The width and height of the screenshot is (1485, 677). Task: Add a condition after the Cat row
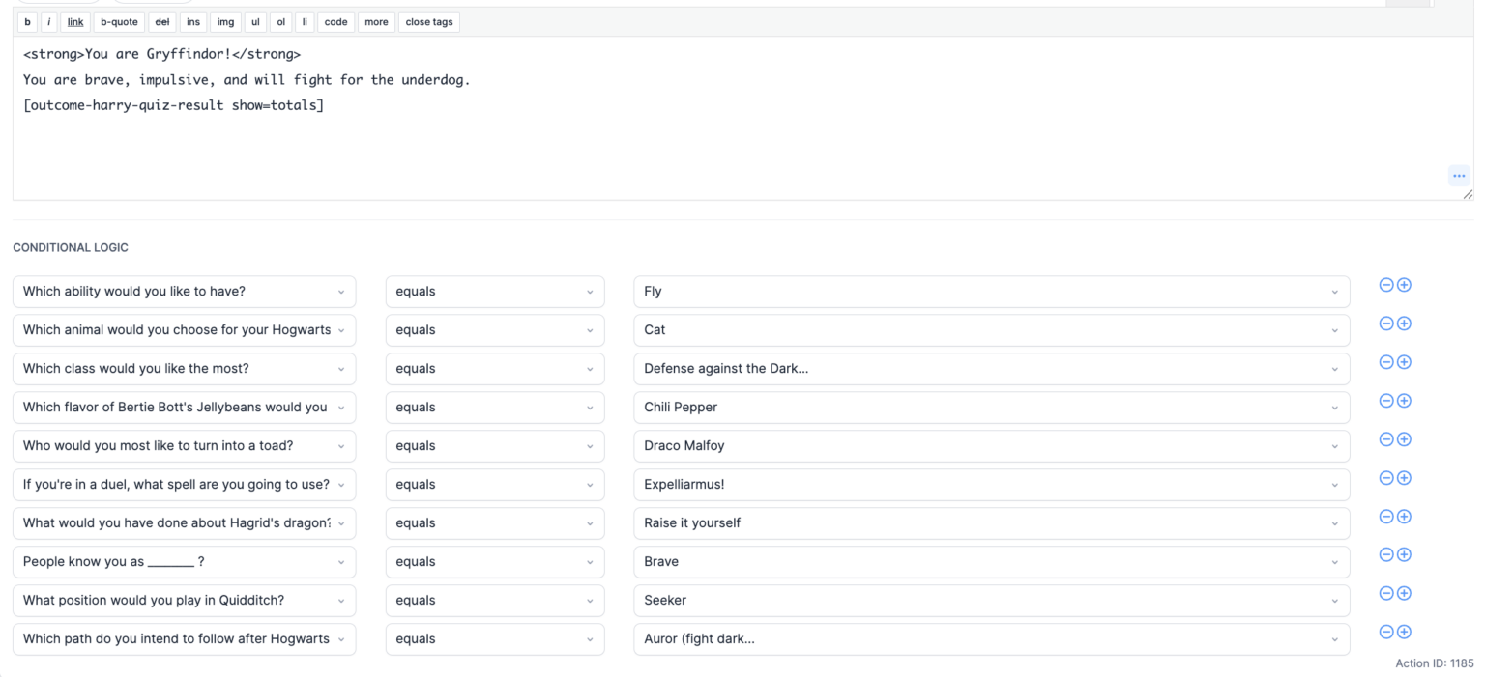[x=1404, y=324]
